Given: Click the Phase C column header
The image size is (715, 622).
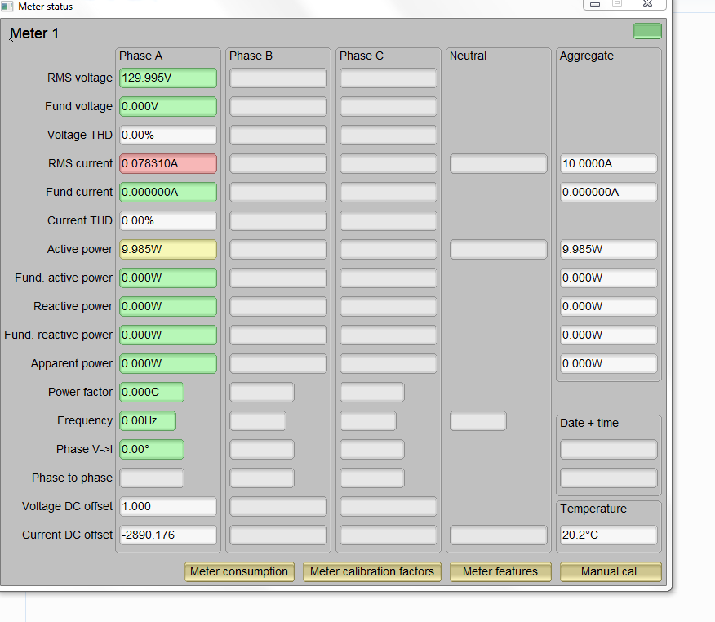Looking at the screenshot, I should point(361,56).
